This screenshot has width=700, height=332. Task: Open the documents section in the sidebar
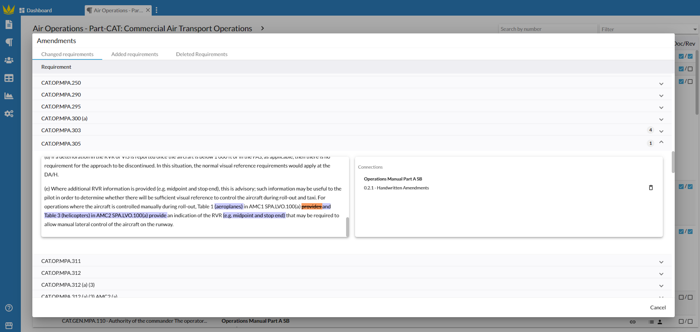click(9, 25)
